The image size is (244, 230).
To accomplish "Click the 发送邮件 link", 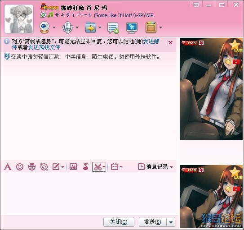I will click(151, 41).
